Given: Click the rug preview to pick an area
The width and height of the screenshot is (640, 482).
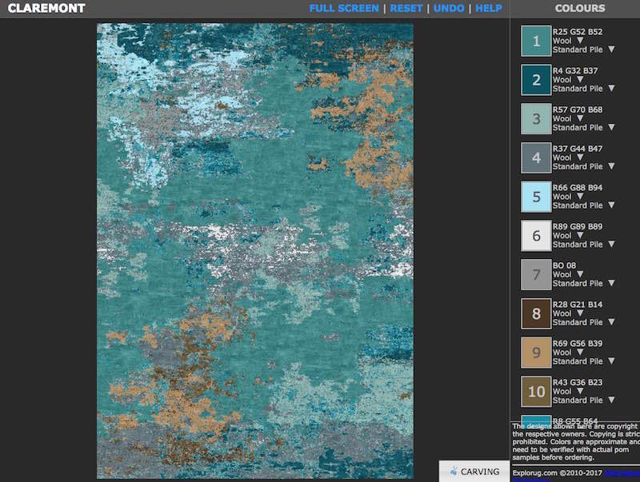Looking at the screenshot, I should (x=256, y=240).
